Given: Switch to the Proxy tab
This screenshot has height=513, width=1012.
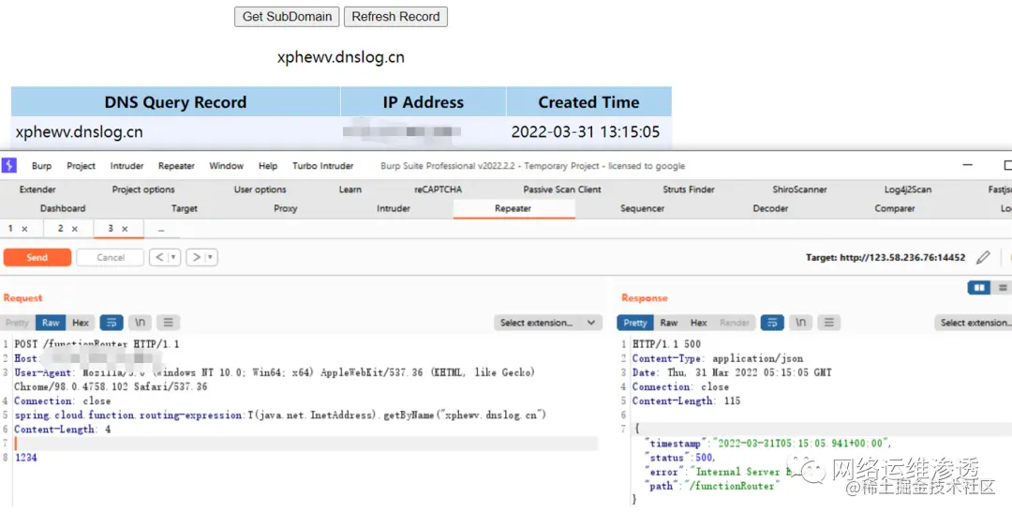Looking at the screenshot, I should click(285, 208).
